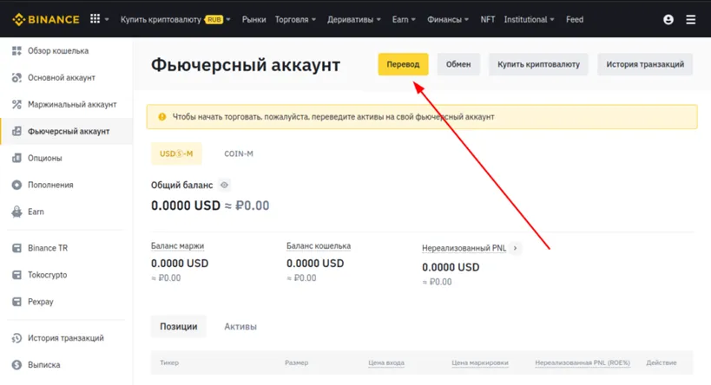The image size is (711, 385).
Task: Click the wallet overview sidebar icon
Action: (x=16, y=51)
